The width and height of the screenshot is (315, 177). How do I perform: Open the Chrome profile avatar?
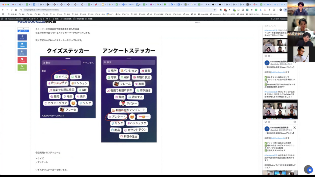pos(281,10)
